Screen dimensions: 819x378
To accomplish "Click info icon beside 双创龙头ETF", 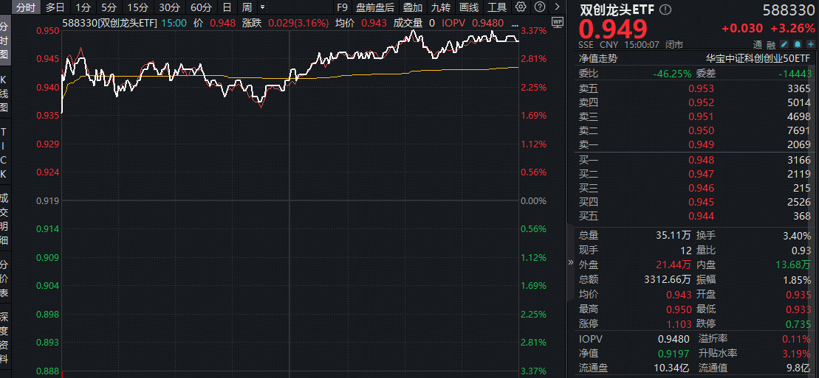I will click(x=666, y=10).
